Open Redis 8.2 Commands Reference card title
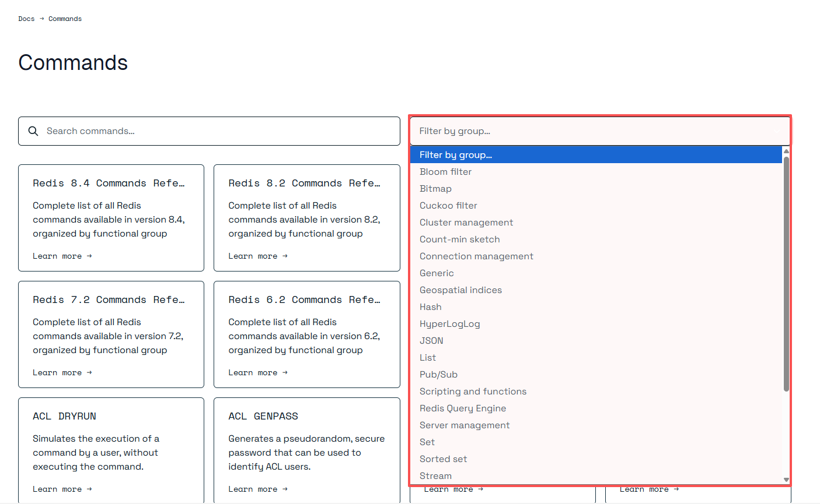Image resolution: width=820 pixels, height=504 pixels. pyautogui.click(x=304, y=183)
